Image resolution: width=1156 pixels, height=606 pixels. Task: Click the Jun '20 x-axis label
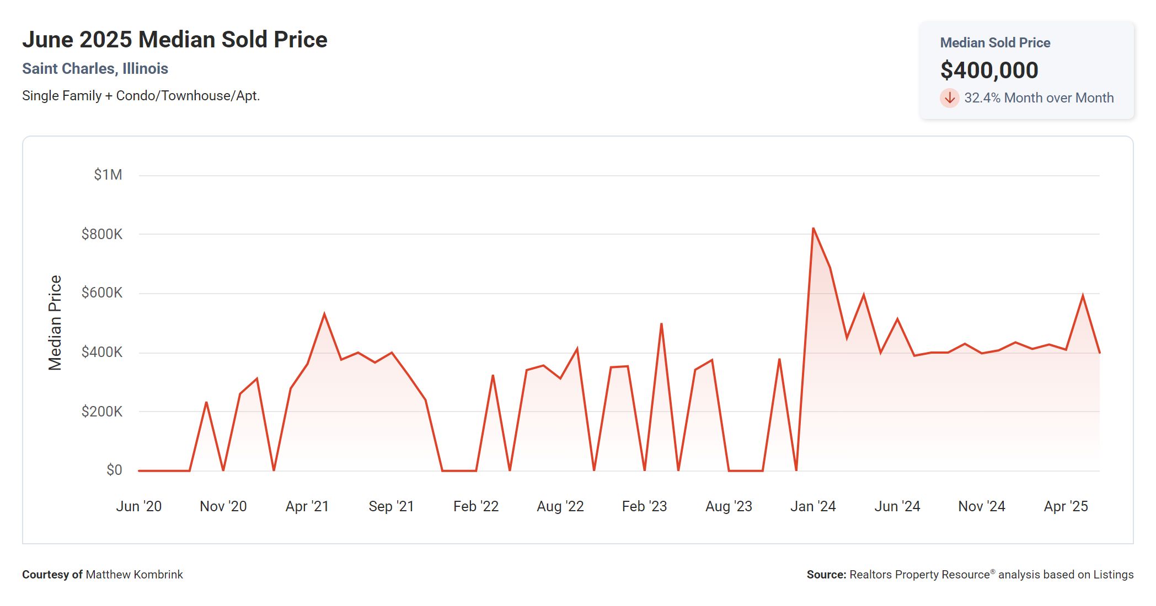pyautogui.click(x=139, y=506)
